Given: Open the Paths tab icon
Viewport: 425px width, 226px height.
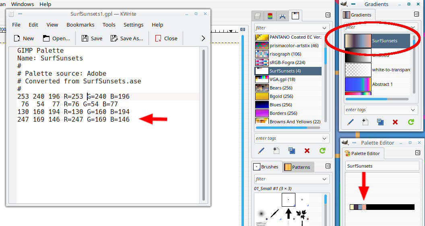Looking at the screenshot, I should 283,16.
